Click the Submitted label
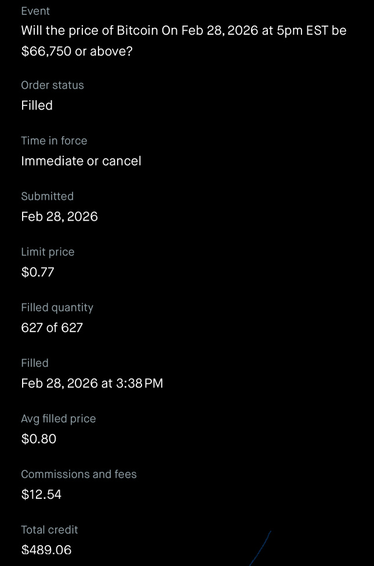The width and height of the screenshot is (374, 566). [48, 196]
